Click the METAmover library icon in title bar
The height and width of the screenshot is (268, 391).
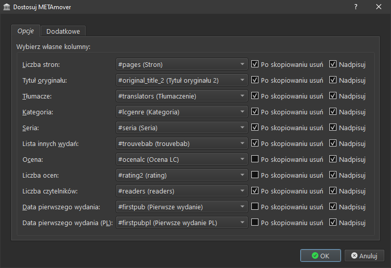click(7, 7)
